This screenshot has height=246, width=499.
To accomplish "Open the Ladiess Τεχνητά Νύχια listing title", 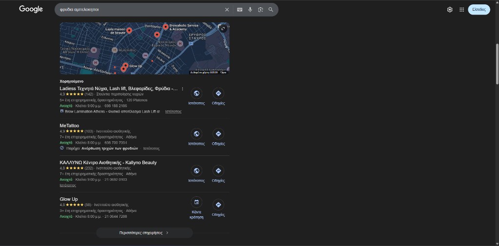I will pyautogui.click(x=119, y=89).
